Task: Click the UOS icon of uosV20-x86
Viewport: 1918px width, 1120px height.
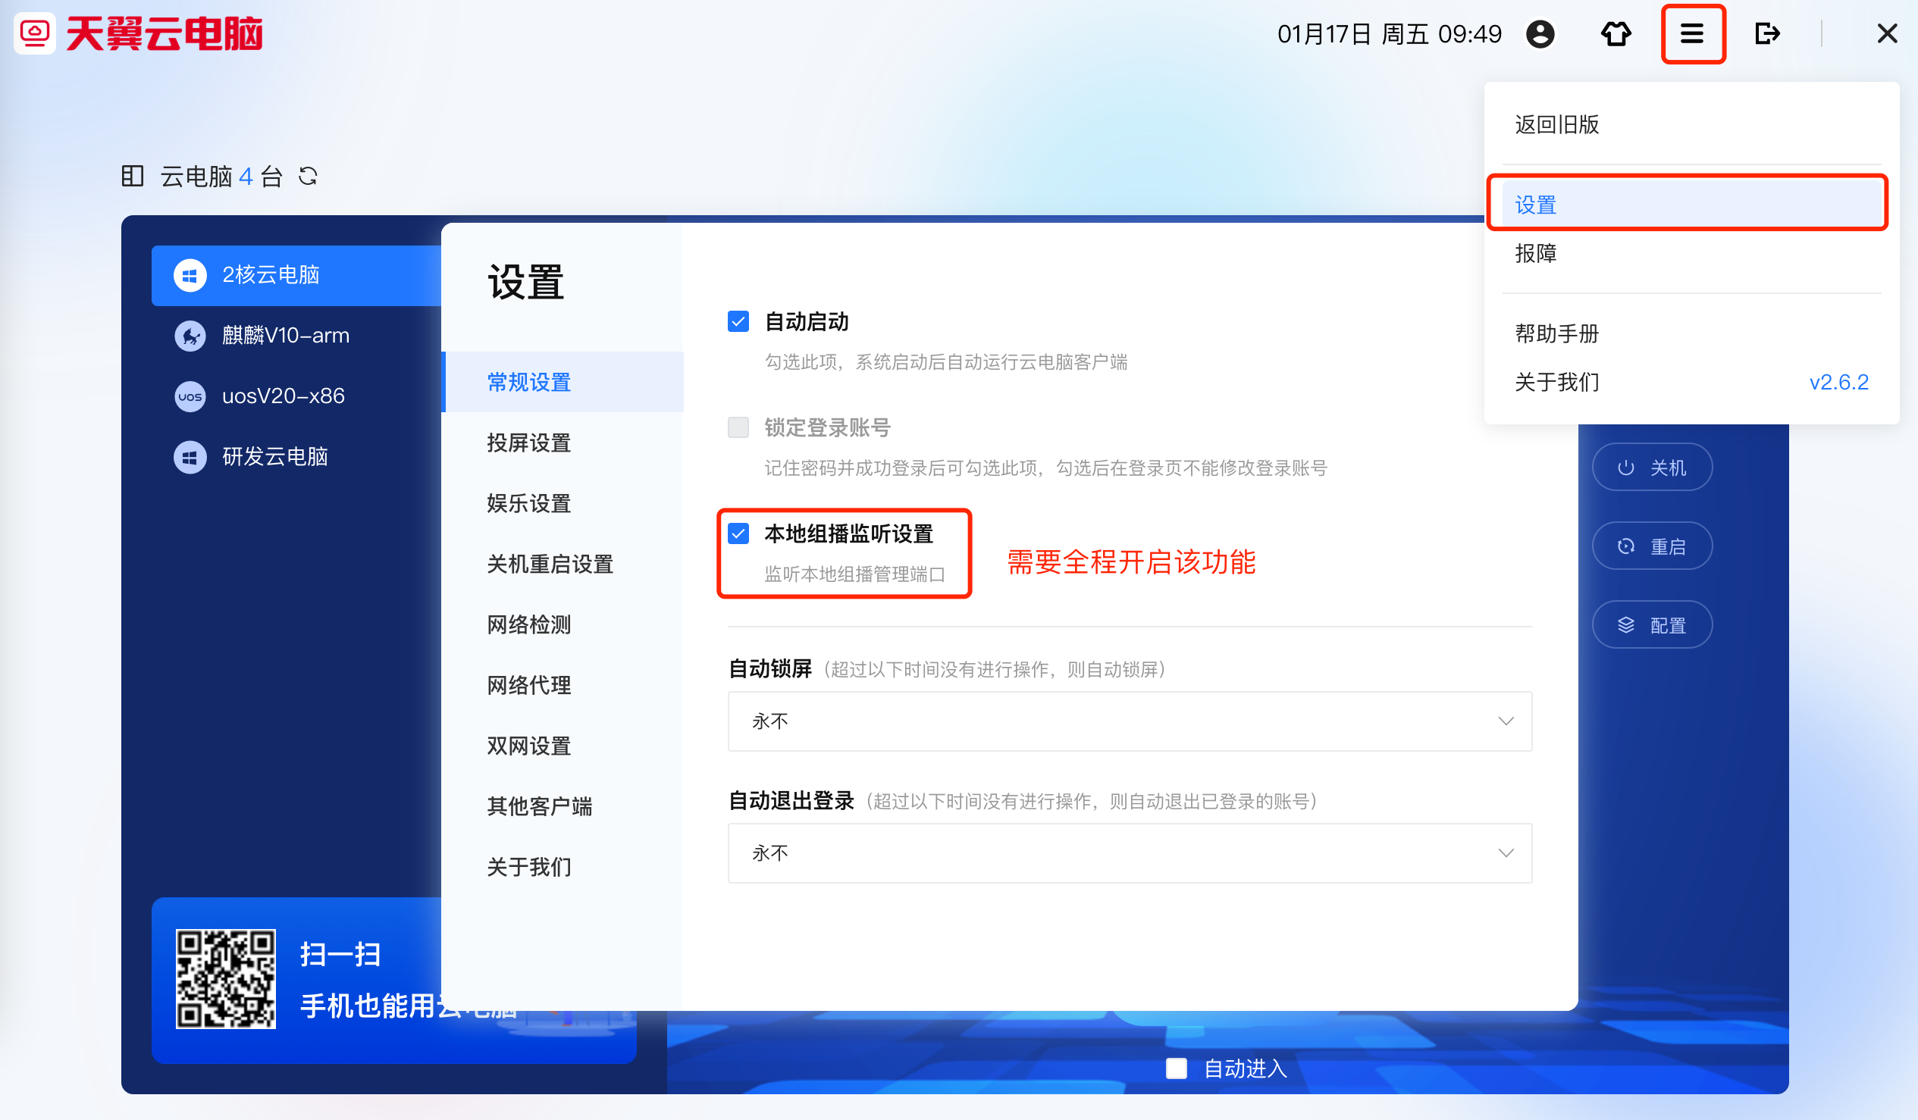Action: coord(190,396)
